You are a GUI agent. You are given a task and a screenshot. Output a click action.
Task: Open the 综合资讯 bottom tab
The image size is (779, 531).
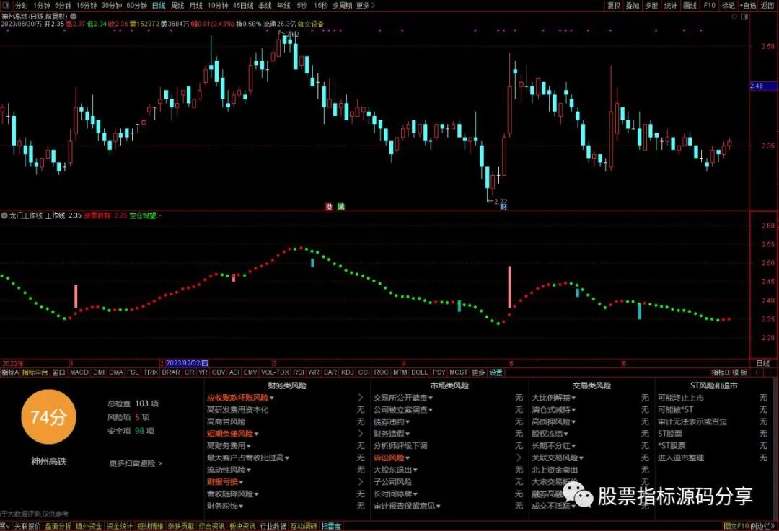211,526
